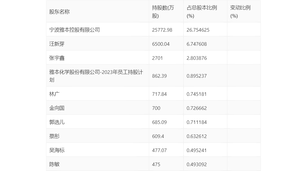The image size is (307, 171).
Task: Click the value 685.09
Action: pyautogui.click(x=159, y=122)
